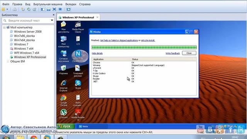Open the Правка menu

tap(17, 4)
